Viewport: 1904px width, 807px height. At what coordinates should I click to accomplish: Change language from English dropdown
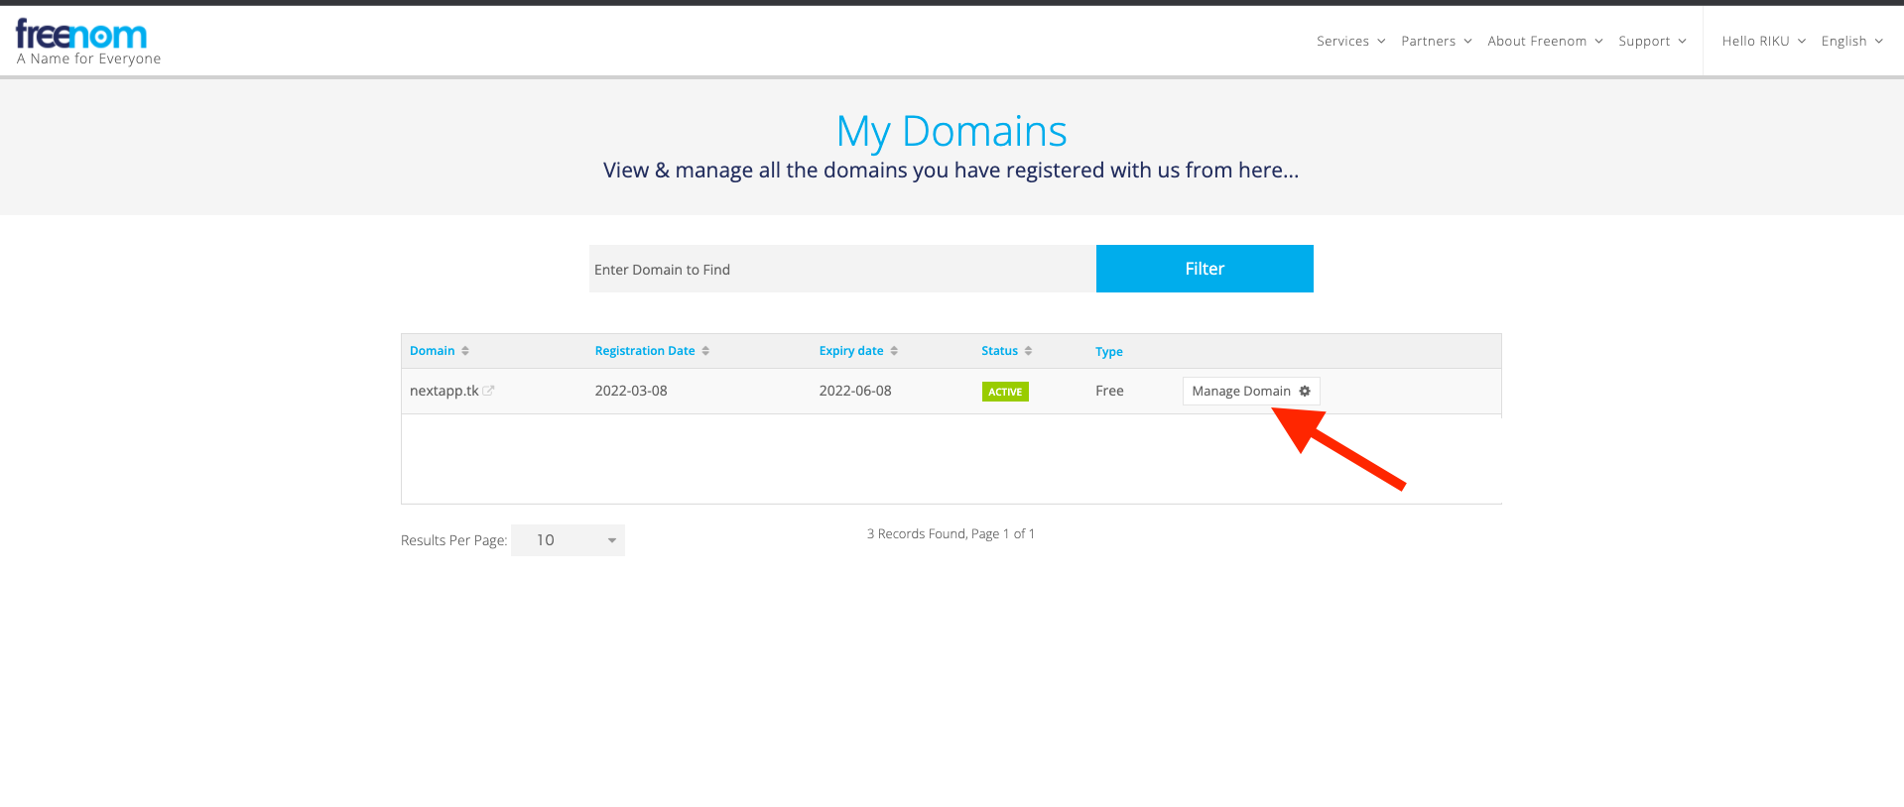[1850, 41]
